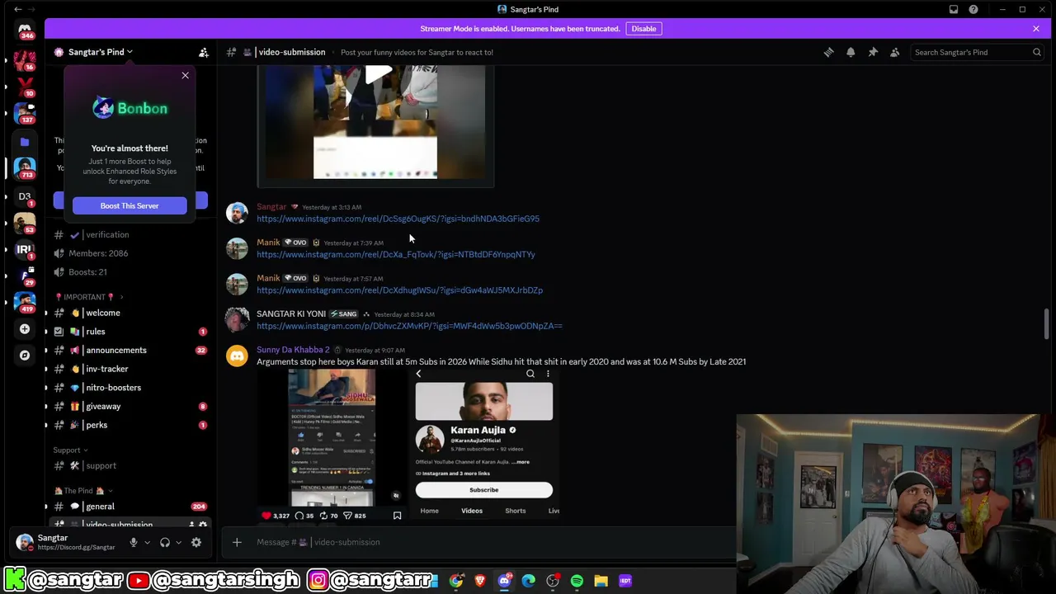Open the Help question mark icon
Screen dimensions: 1056x594
pos(973,9)
